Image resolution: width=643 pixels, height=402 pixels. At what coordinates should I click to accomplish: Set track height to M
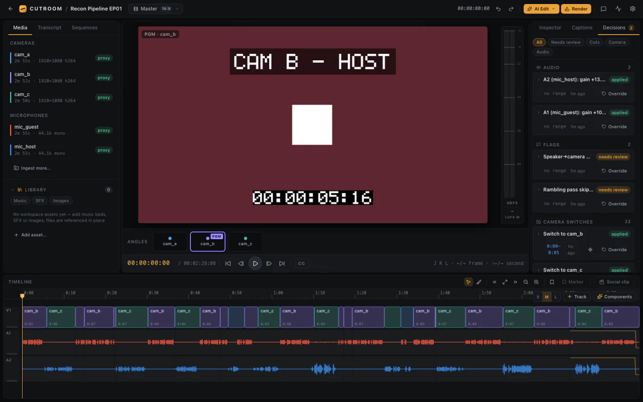coord(547,297)
